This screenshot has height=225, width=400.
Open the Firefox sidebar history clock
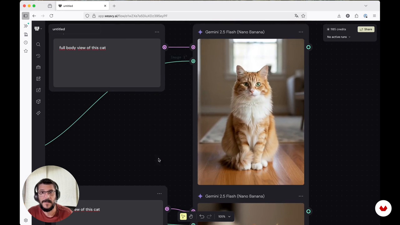click(x=26, y=42)
